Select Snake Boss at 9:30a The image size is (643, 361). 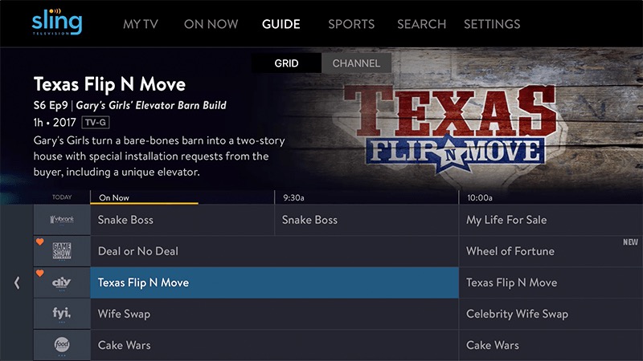367,220
